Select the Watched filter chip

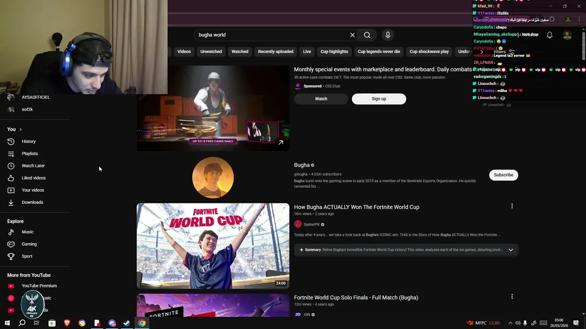click(240, 52)
